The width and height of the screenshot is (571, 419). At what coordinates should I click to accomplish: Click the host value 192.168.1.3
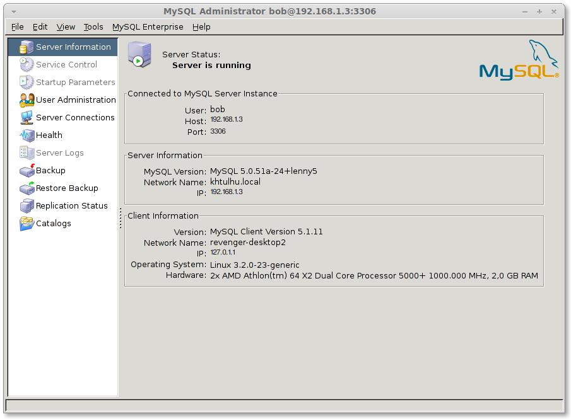(x=227, y=119)
